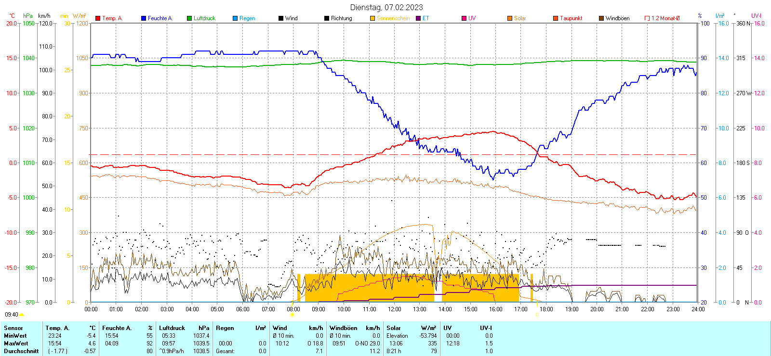This screenshot has width=771, height=356.
Task: Click the Dienstag, 07.02.2023 title
Action: [x=386, y=7]
